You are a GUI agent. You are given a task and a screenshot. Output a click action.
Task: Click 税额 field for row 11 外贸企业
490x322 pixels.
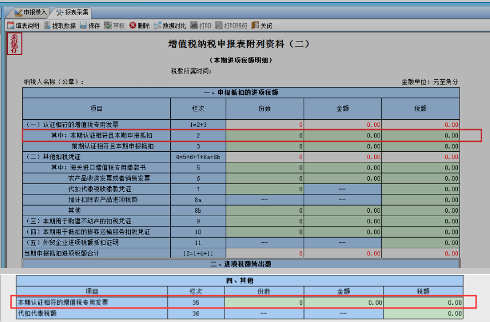pos(421,243)
